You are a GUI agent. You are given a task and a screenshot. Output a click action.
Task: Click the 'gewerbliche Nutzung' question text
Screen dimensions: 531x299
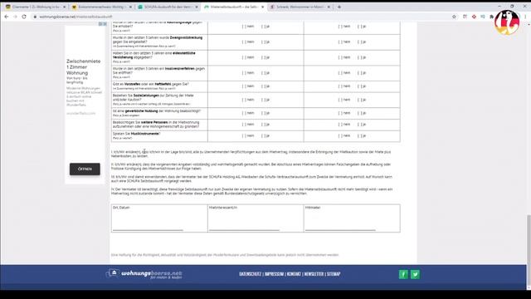157,110
